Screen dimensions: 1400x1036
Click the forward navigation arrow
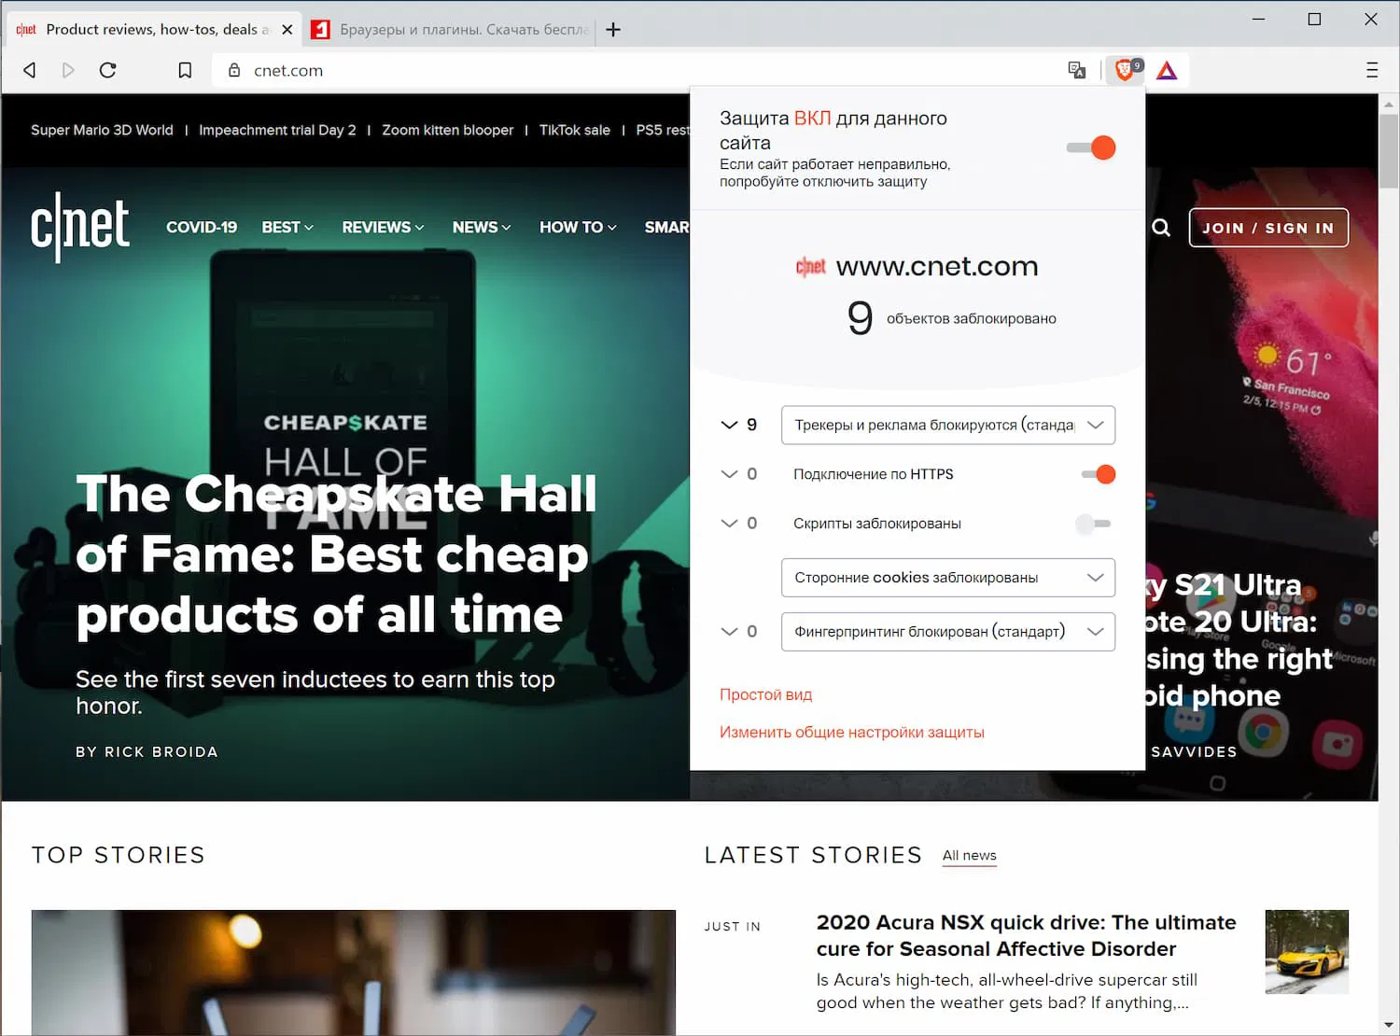click(68, 70)
